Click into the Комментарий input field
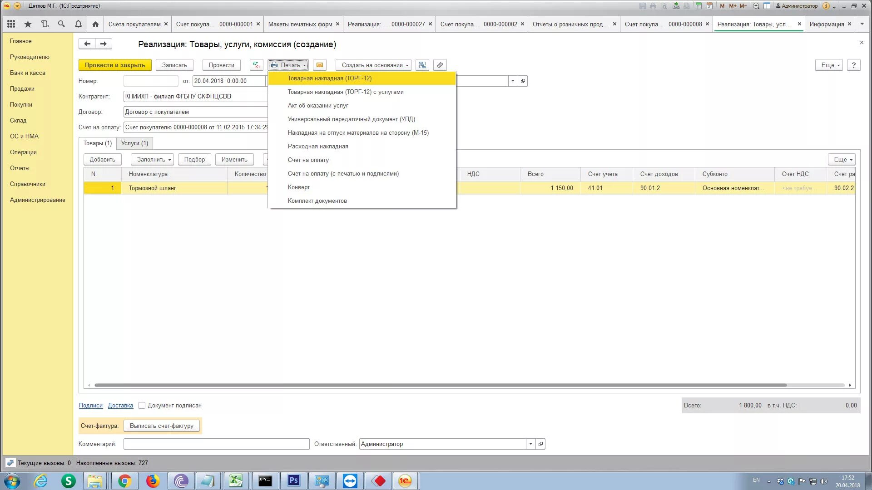Image resolution: width=872 pixels, height=490 pixels. [x=216, y=444]
